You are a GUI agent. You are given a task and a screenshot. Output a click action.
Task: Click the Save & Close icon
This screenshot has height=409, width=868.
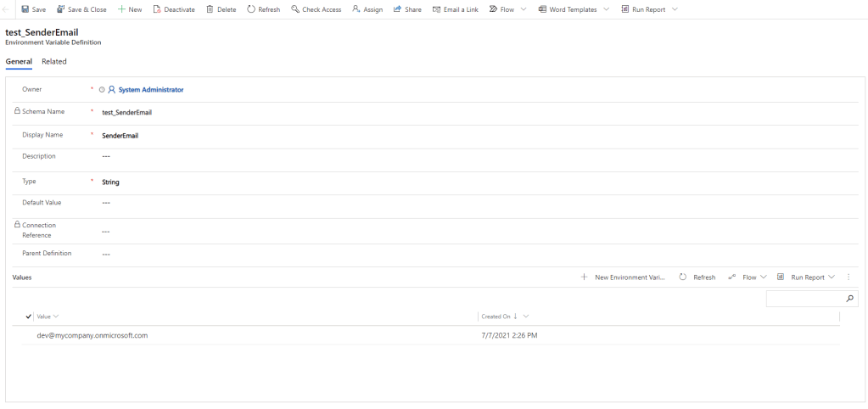60,9
